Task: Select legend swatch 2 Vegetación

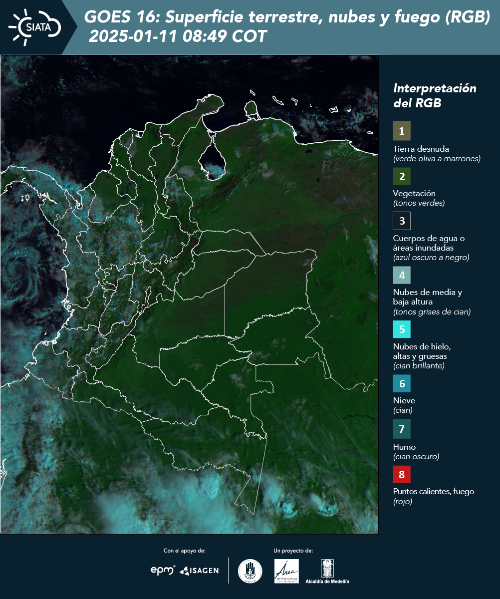Action: 402,176
